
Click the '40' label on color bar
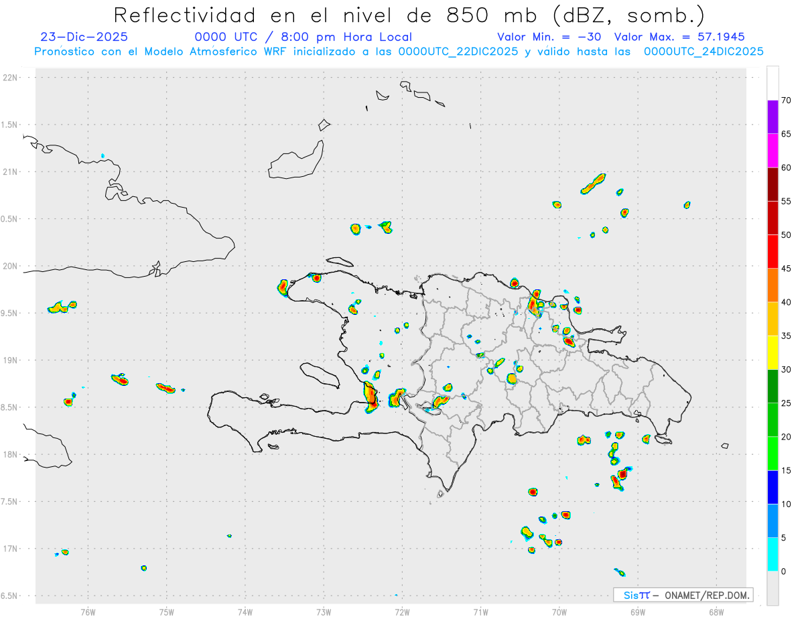pos(787,302)
